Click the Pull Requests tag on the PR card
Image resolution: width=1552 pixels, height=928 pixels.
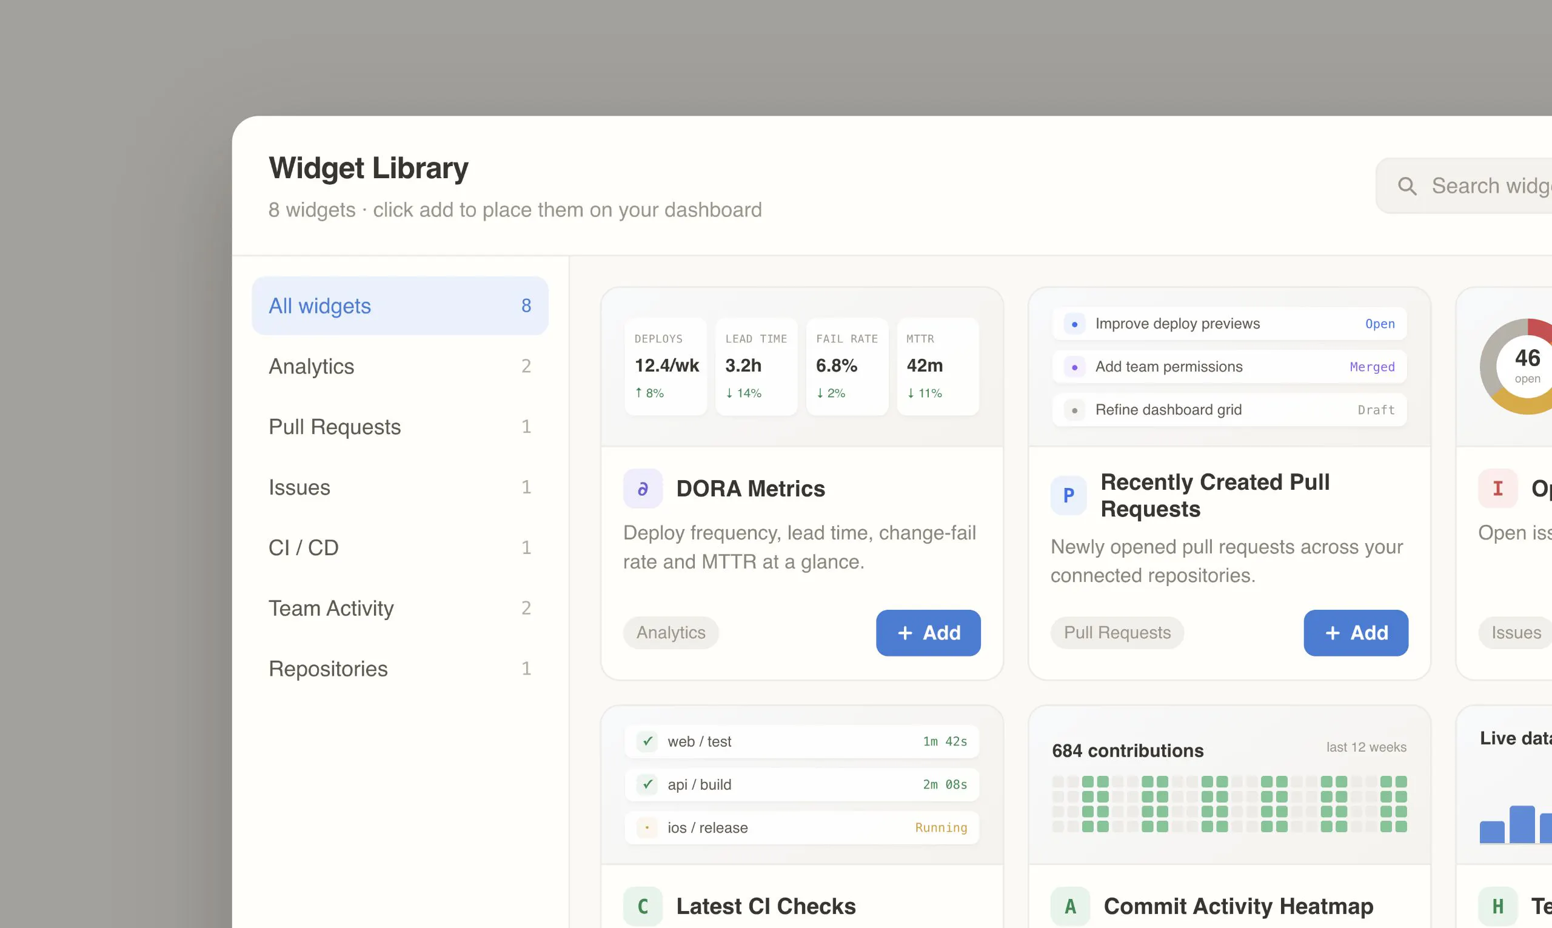click(x=1117, y=633)
